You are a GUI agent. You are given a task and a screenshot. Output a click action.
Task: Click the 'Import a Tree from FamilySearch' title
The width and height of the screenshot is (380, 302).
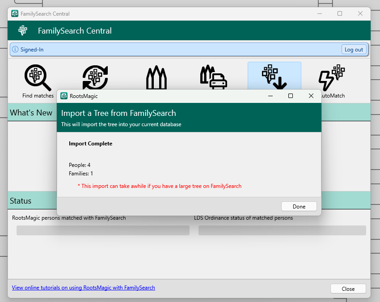[118, 113]
